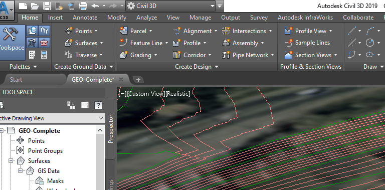Select the Arc draw tool
The image size is (385, 190).
tap(370, 31)
